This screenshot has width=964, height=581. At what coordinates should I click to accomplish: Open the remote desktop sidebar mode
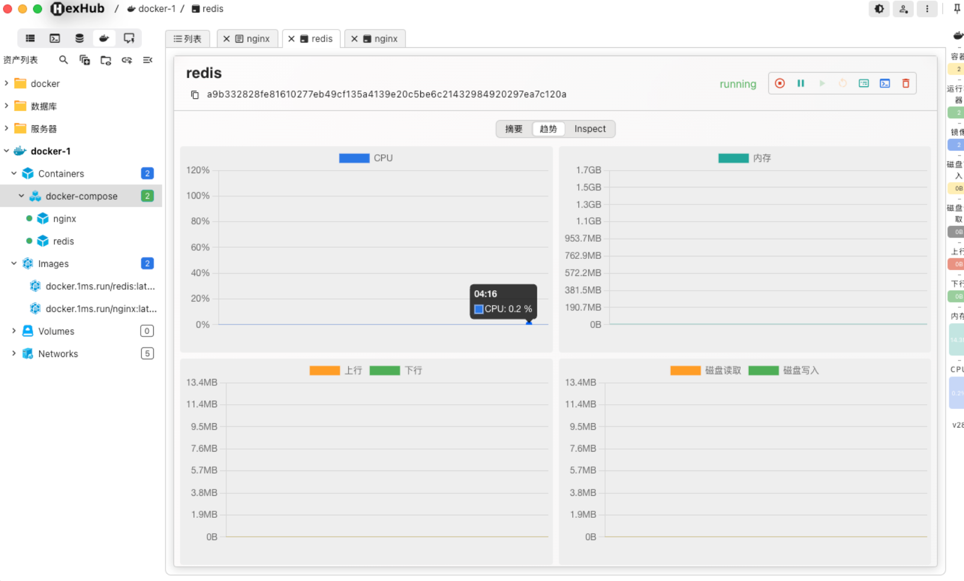[129, 38]
